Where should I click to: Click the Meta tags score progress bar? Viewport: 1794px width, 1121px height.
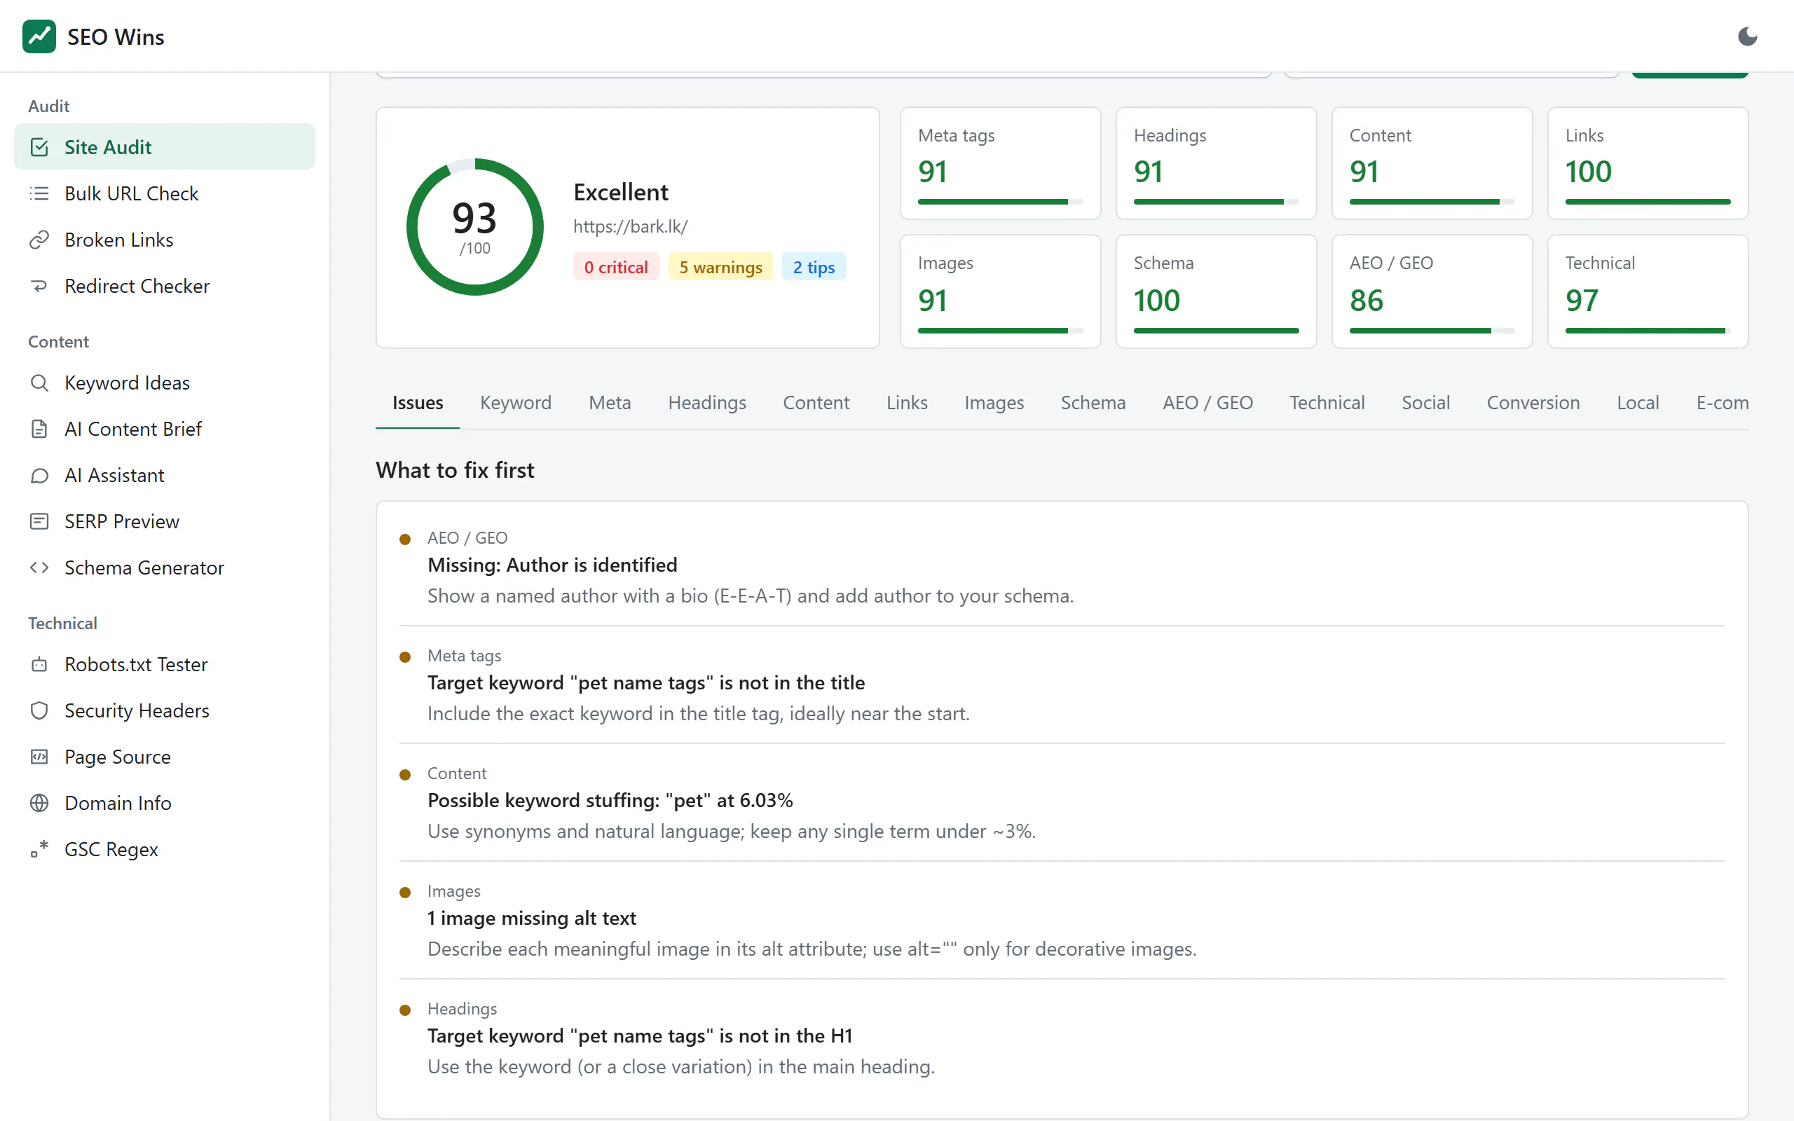[x=1000, y=202]
